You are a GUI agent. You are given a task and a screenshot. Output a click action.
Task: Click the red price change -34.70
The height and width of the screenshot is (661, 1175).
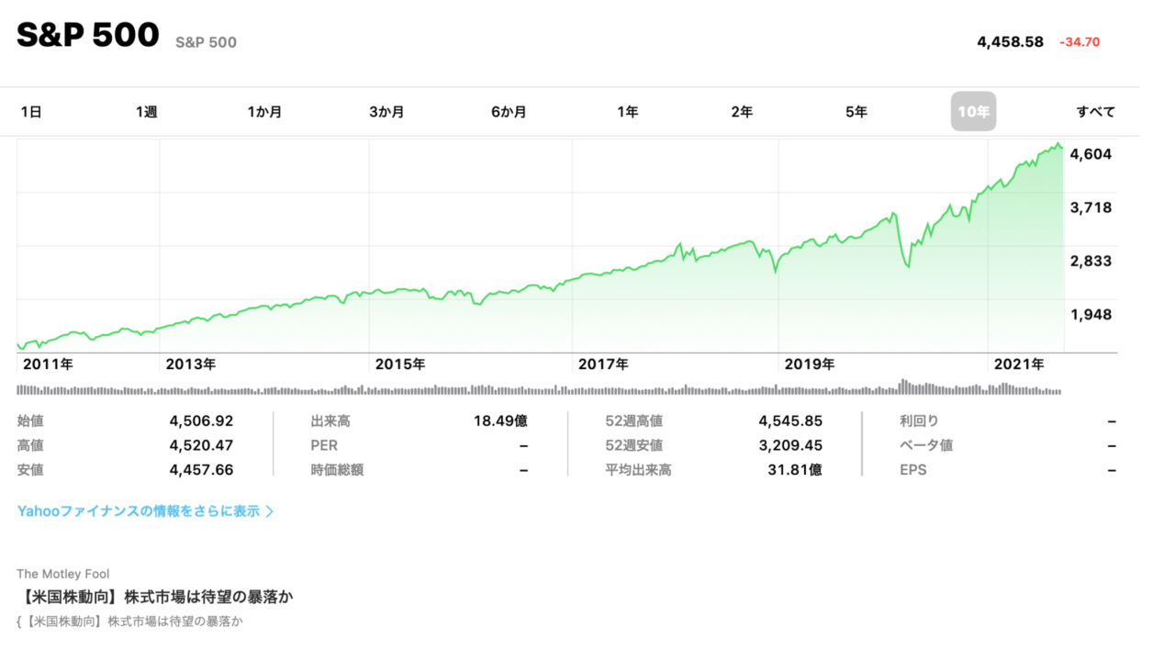click(x=1080, y=41)
